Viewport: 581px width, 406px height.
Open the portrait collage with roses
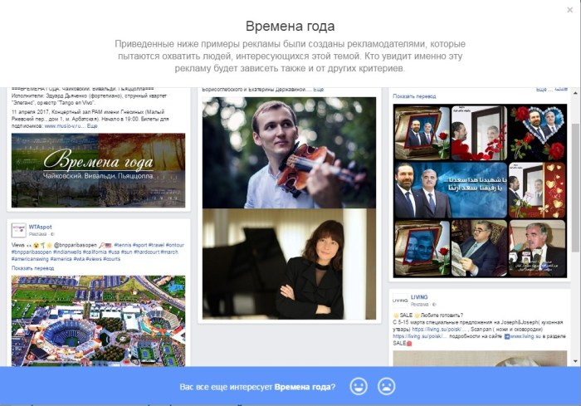coord(480,191)
